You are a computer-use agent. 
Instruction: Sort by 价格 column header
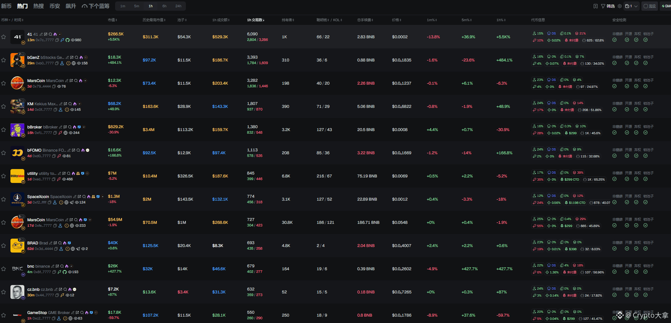pyautogui.click(x=397, y=20)
